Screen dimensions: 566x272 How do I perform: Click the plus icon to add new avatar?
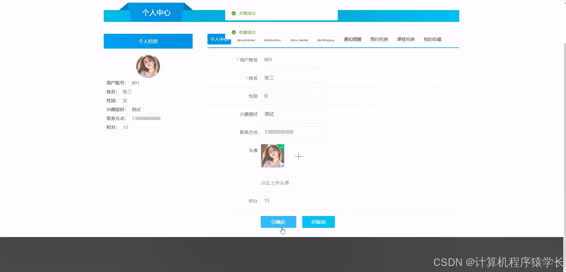298,156
